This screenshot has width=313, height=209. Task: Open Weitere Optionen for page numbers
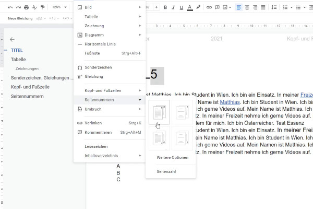click(x=171, y=158)
